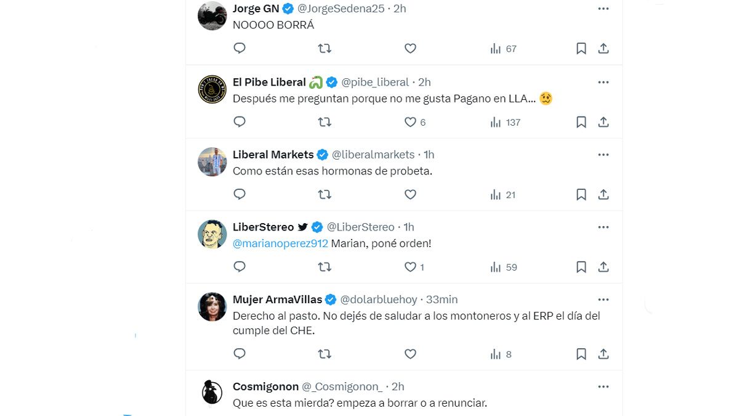The height and width of the screenshot is (416, 739).
Task: View analytics on Liberal Markets tweet
Action: pyautogui.click(x=503, y=195)
